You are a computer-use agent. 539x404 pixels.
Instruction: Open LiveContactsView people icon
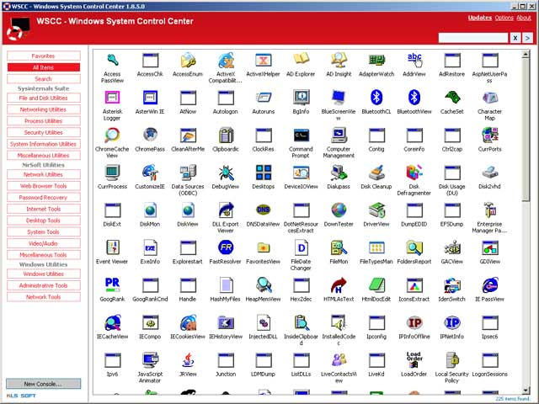click(x=339, y=360)
